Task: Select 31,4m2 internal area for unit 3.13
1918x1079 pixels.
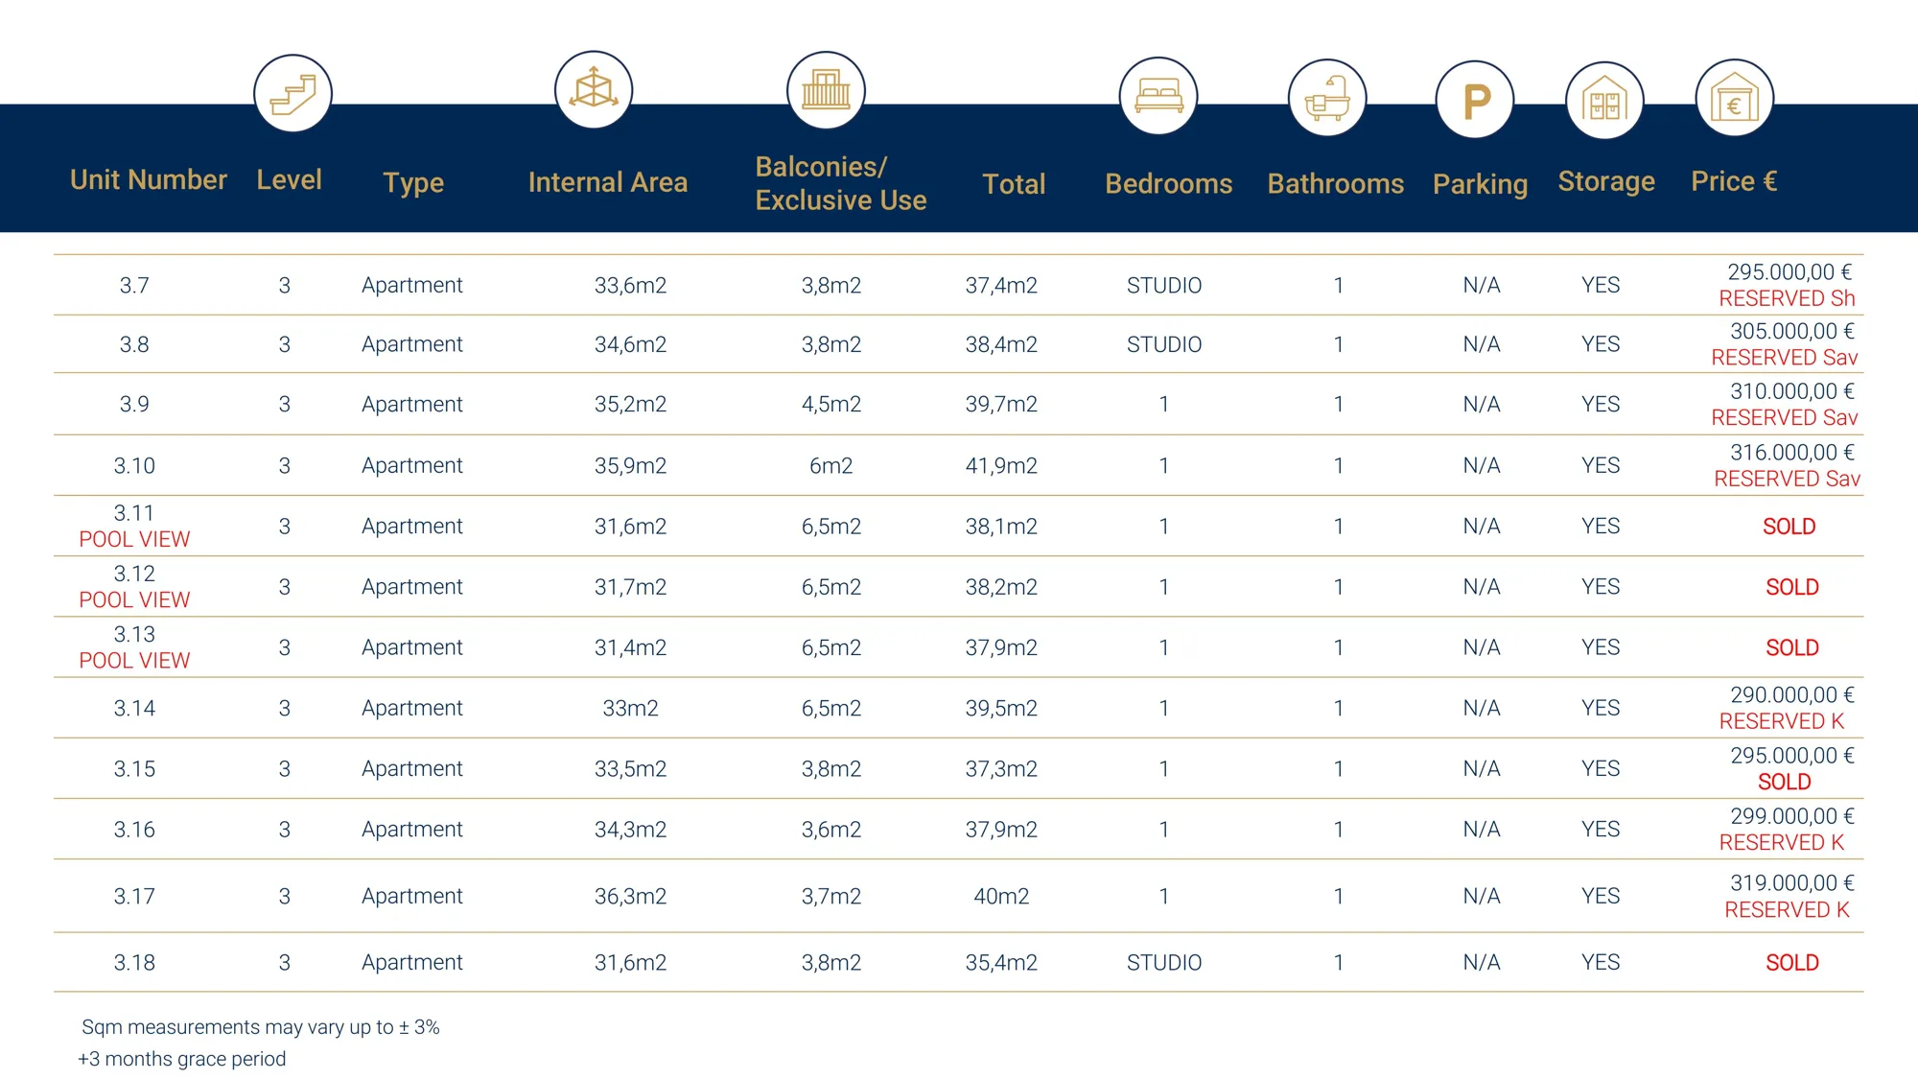Action: click(x=630, y=647)
